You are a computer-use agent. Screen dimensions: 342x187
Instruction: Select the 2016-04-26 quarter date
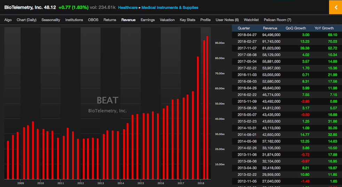247,88
